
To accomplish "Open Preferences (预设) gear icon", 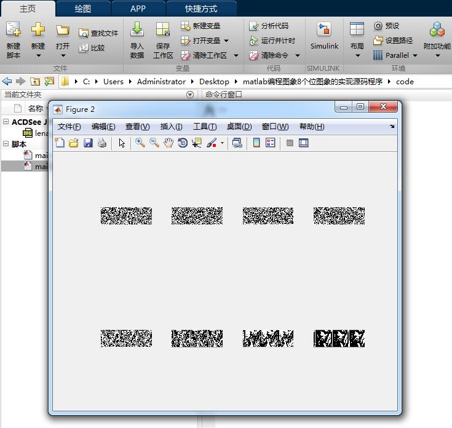I will coord(378,26).
